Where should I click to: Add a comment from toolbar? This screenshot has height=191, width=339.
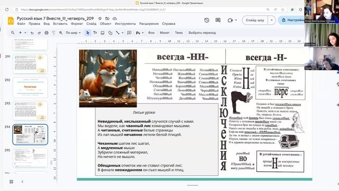129,33
